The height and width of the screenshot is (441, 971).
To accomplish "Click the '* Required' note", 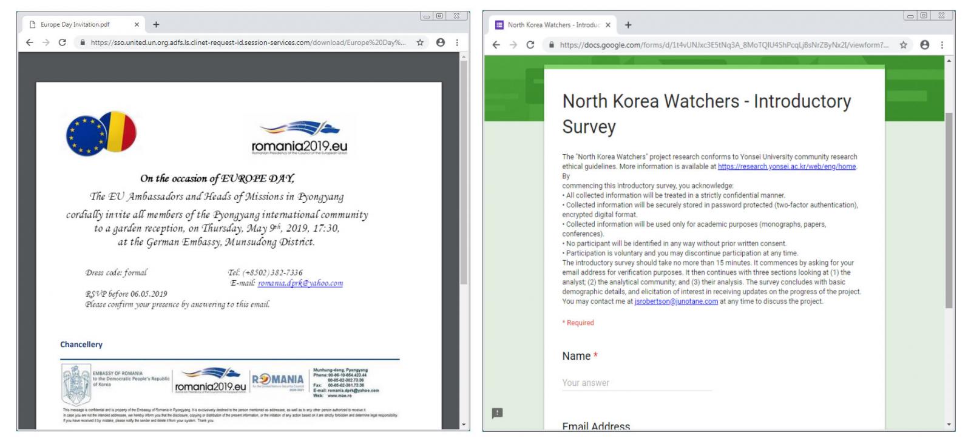I will pos(578,323).
